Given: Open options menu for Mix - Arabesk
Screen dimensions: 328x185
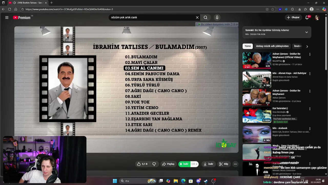Looking at the screenshot, I should pyautogui.click(x=310, y=128).
